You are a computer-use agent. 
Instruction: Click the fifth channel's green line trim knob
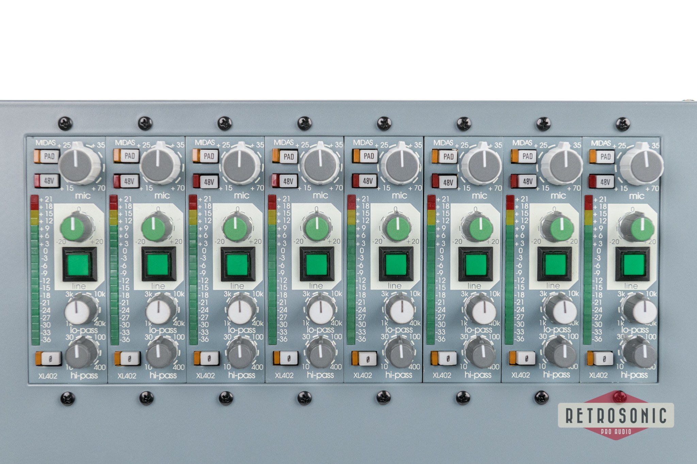(397, 225)
